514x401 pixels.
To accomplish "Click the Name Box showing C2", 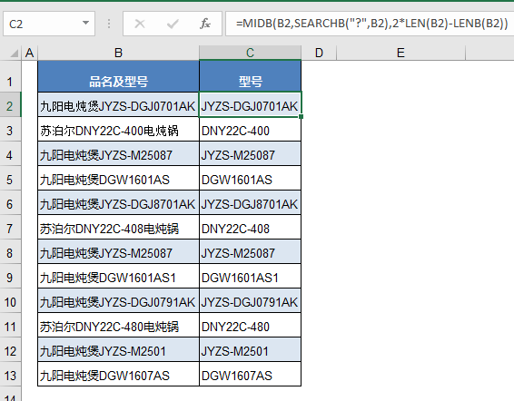I will (x=49, y=24).
